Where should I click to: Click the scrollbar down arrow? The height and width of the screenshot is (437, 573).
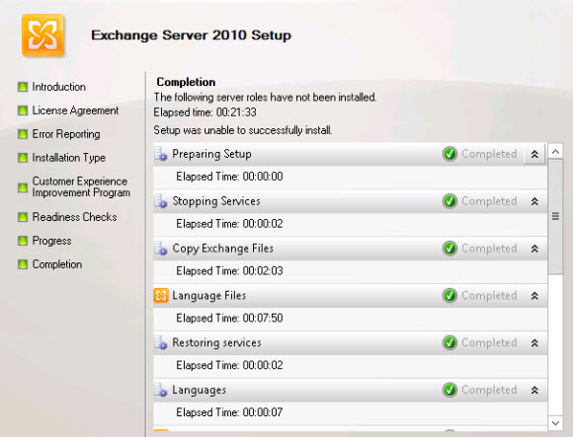(555, 423)
